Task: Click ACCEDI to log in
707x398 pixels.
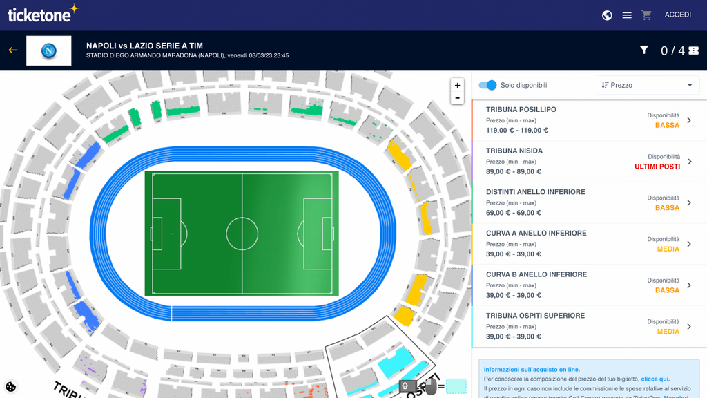Action: click(678, 15)
